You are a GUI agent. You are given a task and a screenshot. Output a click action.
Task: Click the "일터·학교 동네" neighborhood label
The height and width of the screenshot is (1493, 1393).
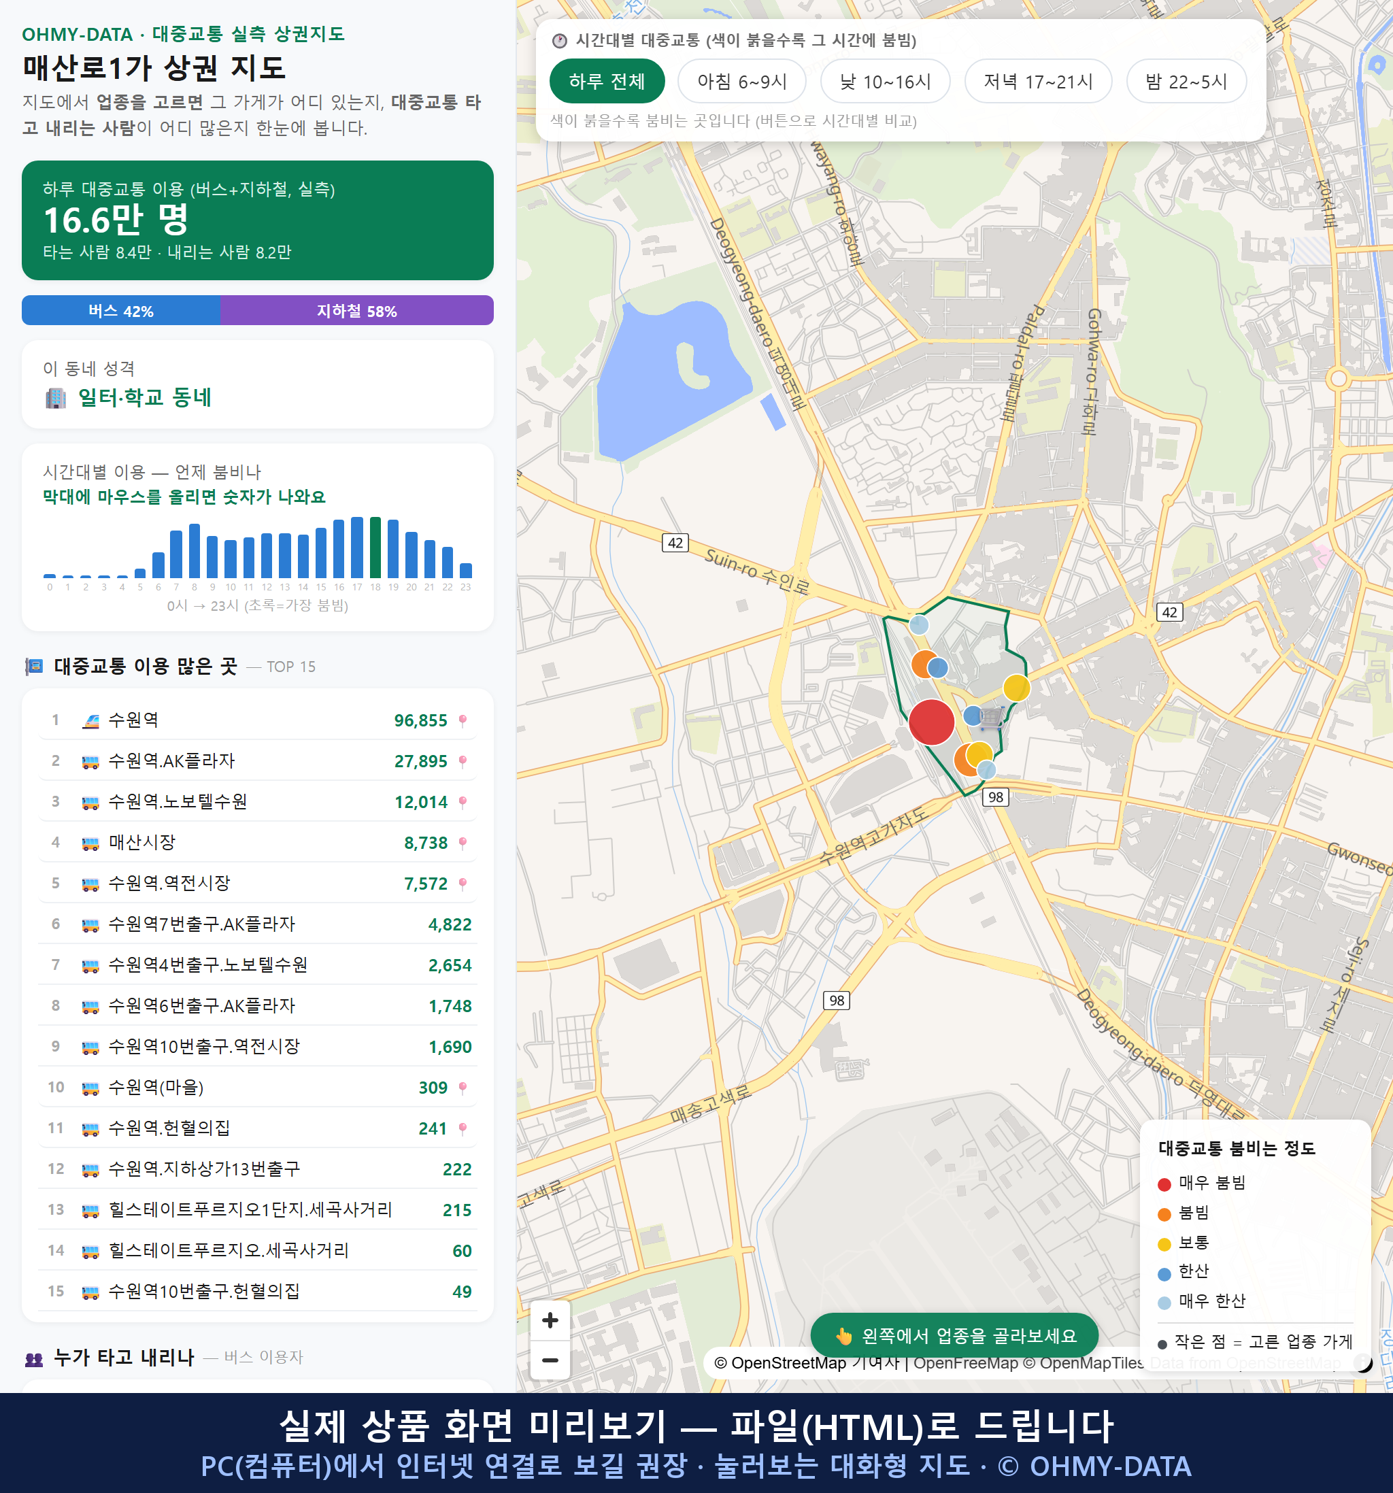click(x=145, y=397)
